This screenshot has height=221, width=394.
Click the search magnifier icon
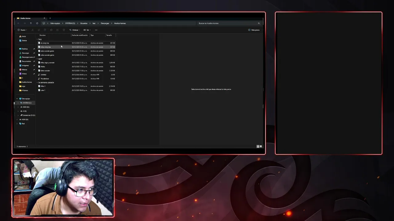(x=259, y=23)
